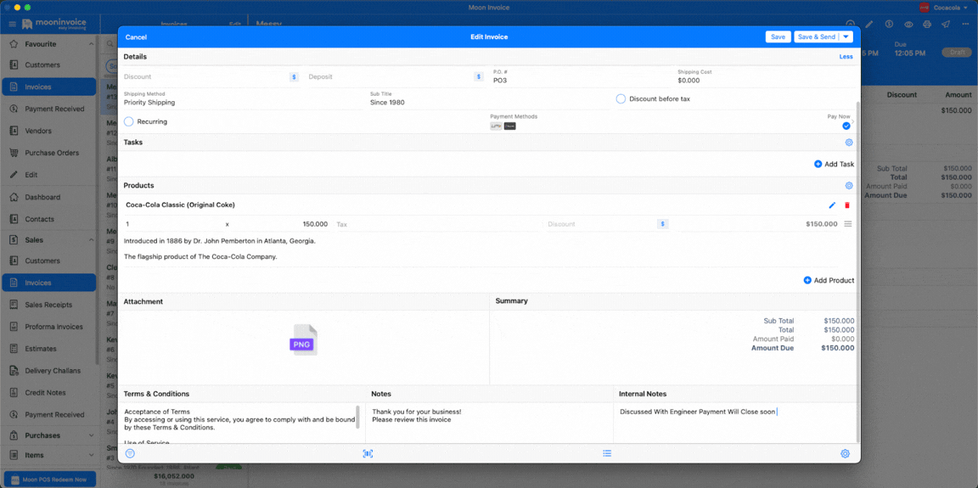Viewport: 978px width, 488px height.
Task: Click the Shipping Method field
Action: pyautogui.click(x=242, y=98)
